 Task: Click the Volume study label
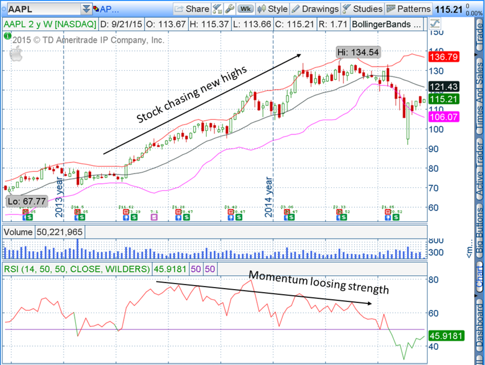pyautogui.click(x=18, y=232)
